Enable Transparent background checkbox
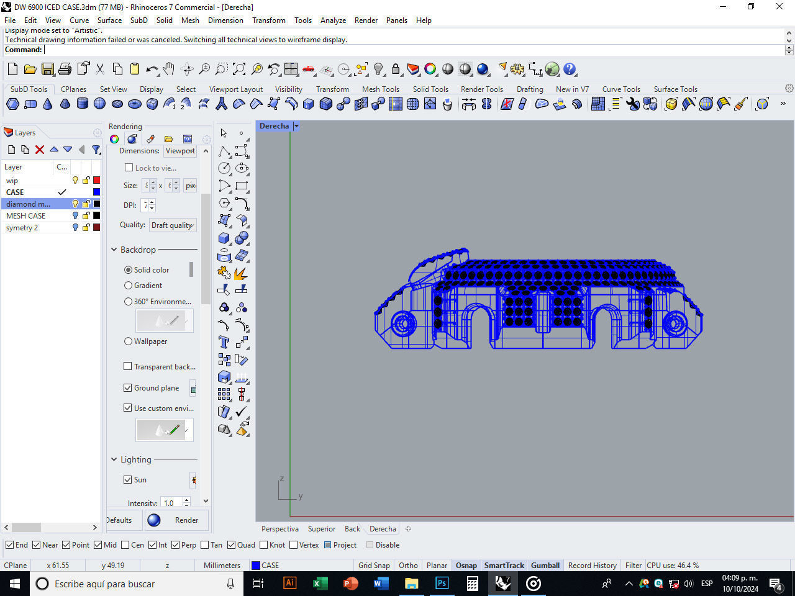The image size is (795, 596). (128, 366)
